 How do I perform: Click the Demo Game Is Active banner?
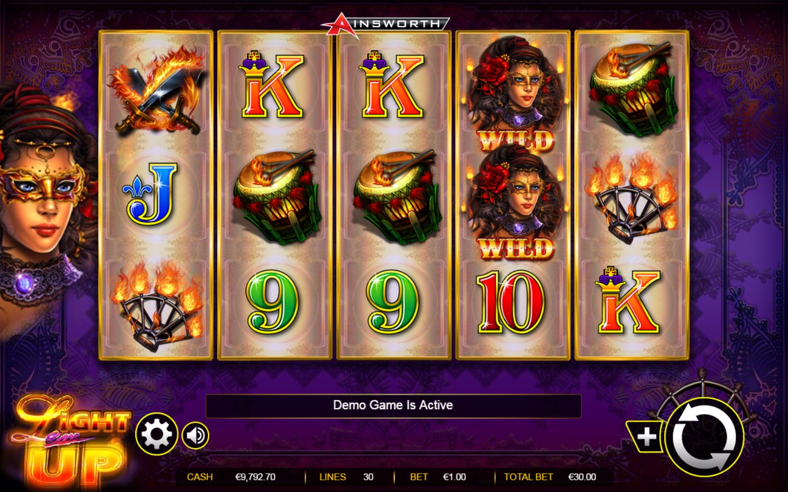pos(393,406)
